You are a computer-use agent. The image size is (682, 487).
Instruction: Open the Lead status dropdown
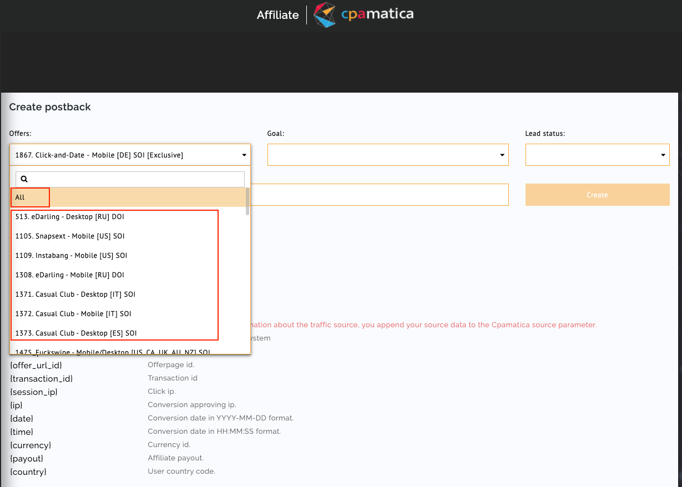pos(598,155)
